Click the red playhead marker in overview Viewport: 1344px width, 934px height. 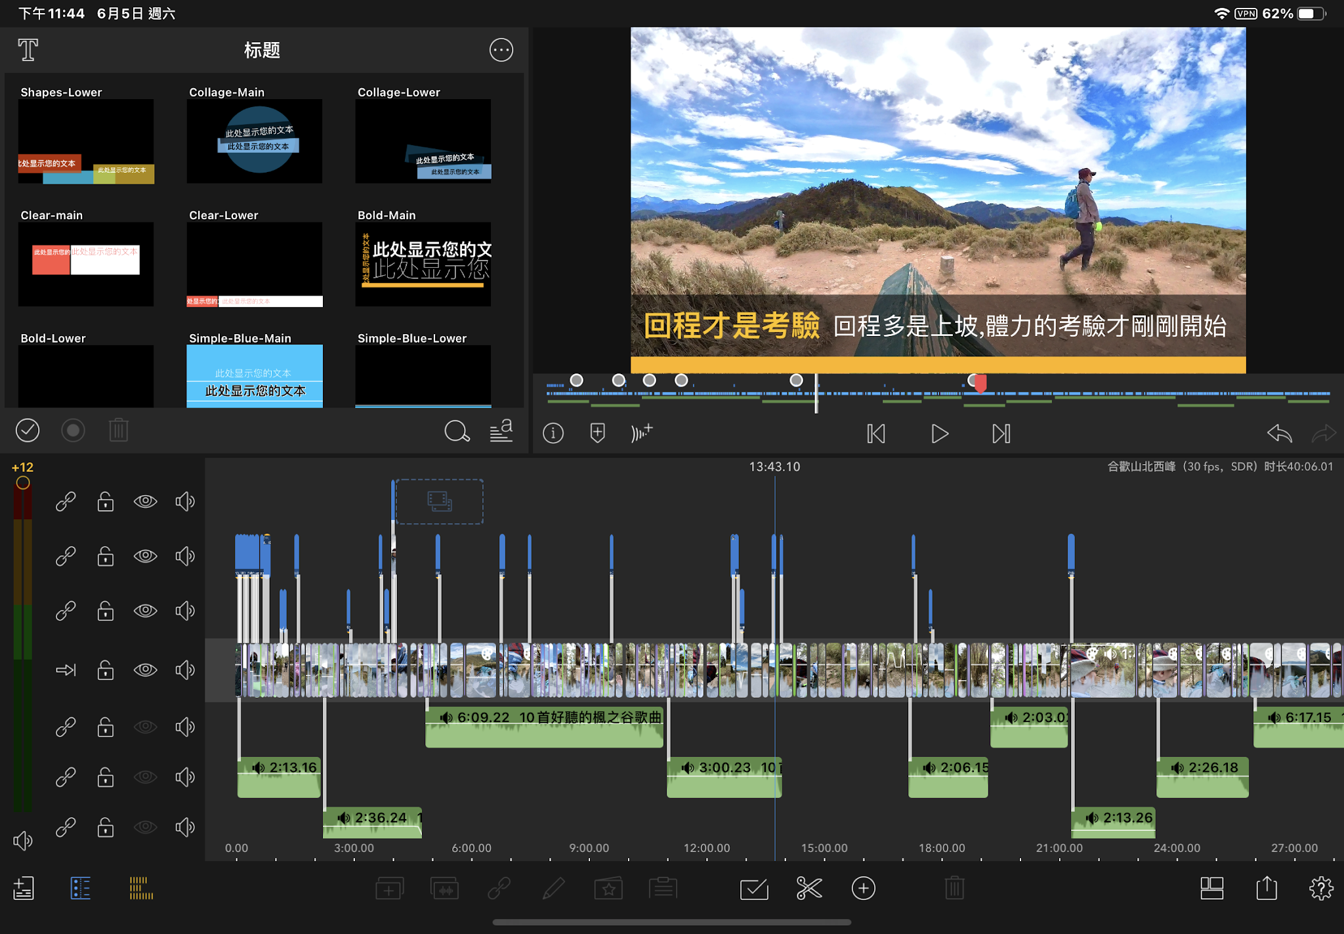(980, 383)
